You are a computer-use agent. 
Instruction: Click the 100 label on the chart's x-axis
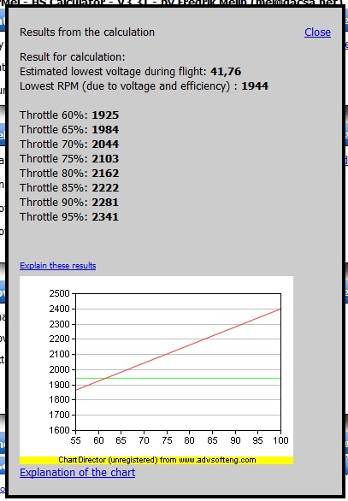click(280, 440)
